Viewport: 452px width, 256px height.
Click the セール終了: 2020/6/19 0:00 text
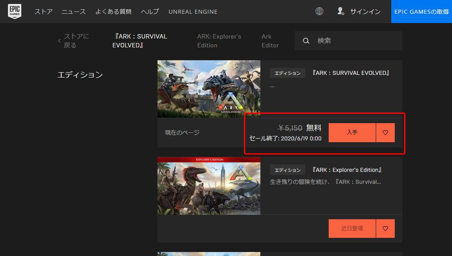[x=285, y=139]
